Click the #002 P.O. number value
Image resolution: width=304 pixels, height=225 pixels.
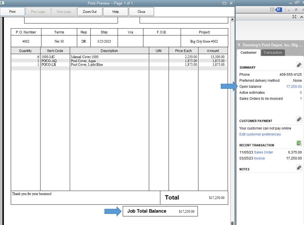tap(26, 41)
